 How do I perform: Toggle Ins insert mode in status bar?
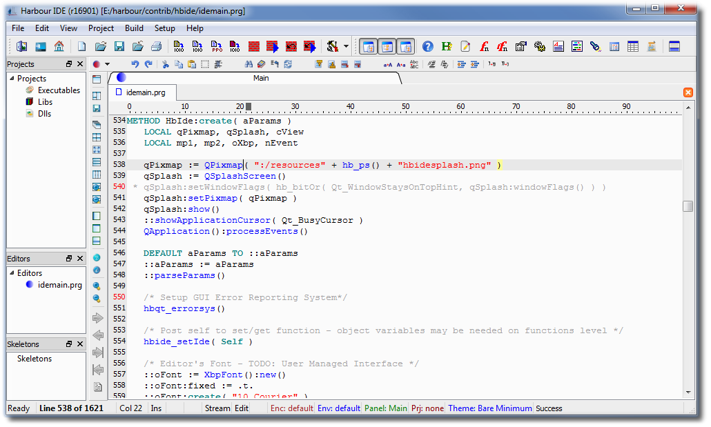pos(157,408)
